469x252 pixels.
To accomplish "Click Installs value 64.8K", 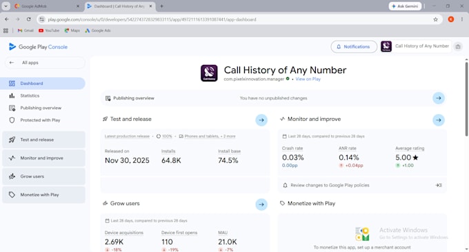I will [x=171, y=160].
